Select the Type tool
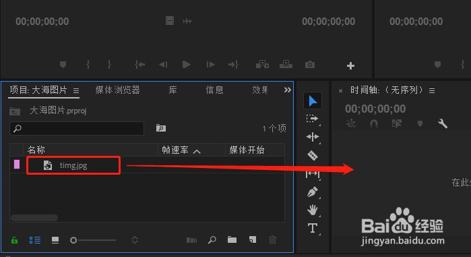The width and height of the screenshot is (471, 257). point(313,228)
